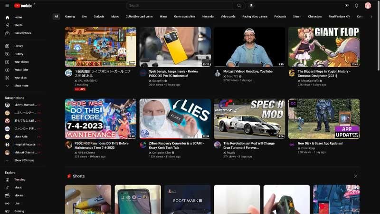The height and width of the screenshot is (214, 380).
Task: Click the voice search microphone icon
Action: tap(251, 6)
